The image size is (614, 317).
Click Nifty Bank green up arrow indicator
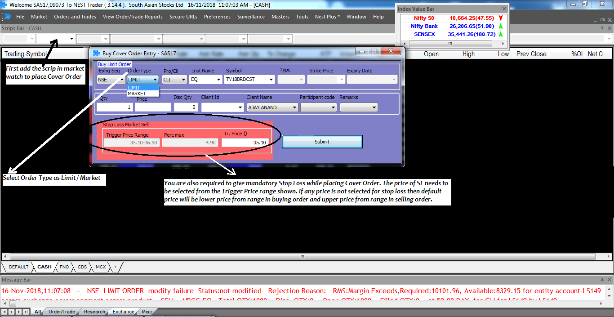click(500, 26)
